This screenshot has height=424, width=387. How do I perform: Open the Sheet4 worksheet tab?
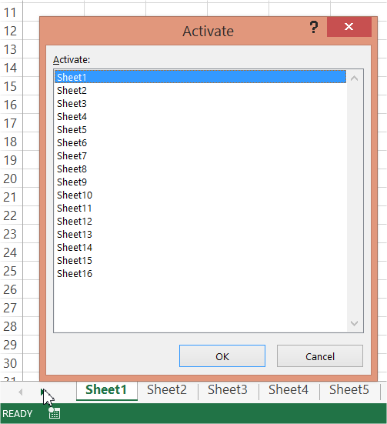(289, 389)
